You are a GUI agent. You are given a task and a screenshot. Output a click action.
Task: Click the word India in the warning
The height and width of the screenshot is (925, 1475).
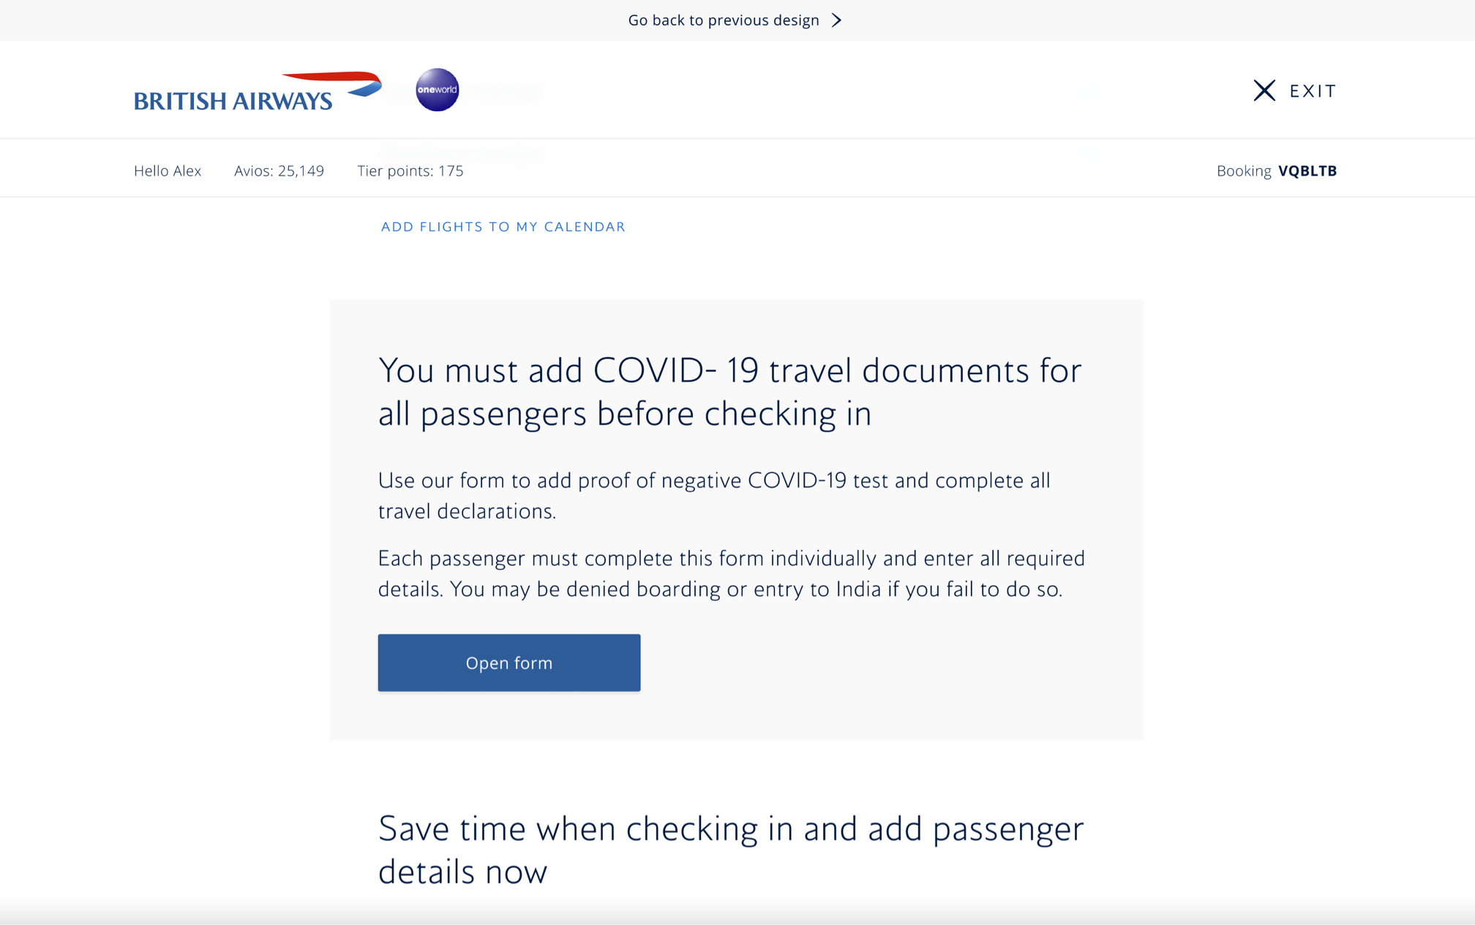point(858,589)
